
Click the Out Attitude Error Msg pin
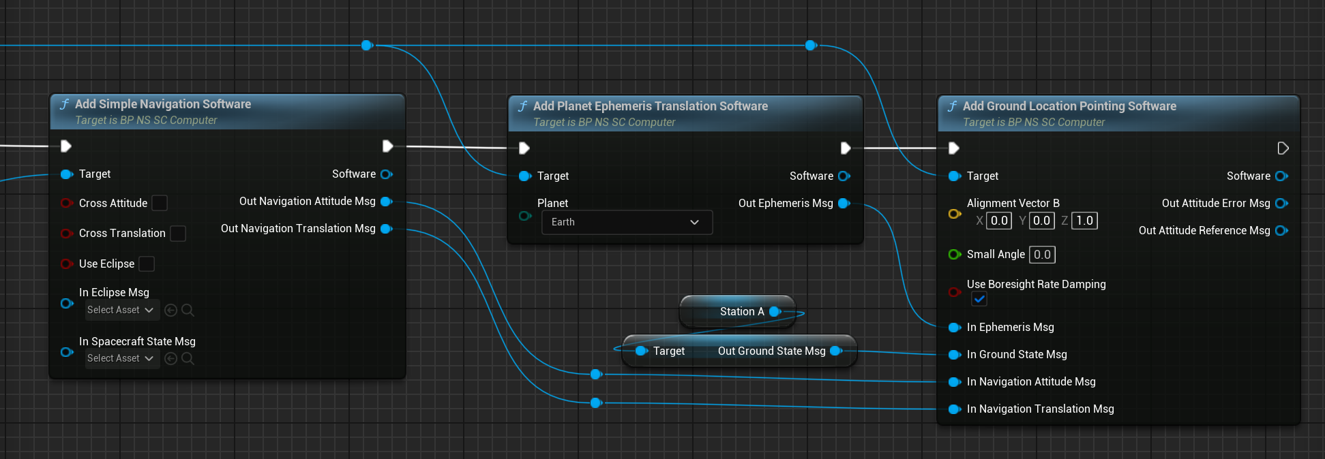(1281, 204)
